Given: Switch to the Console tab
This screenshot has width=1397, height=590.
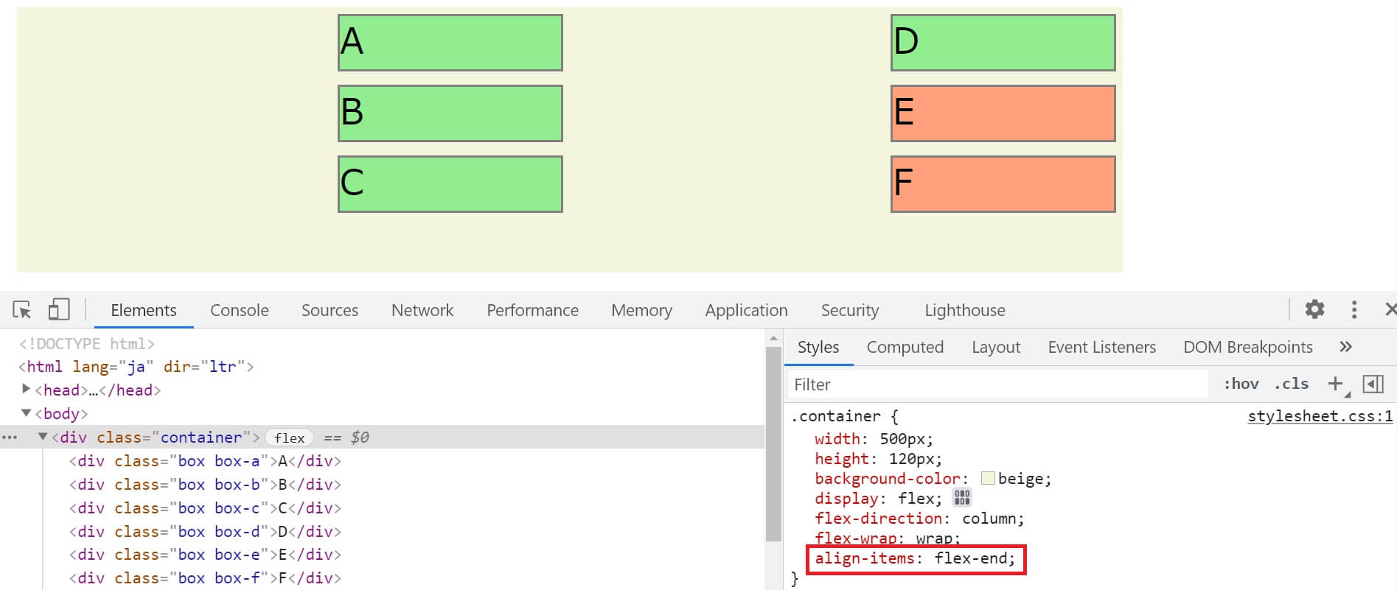Looking at the screenshot, I should pyautogui.click(x=239, y=310).
